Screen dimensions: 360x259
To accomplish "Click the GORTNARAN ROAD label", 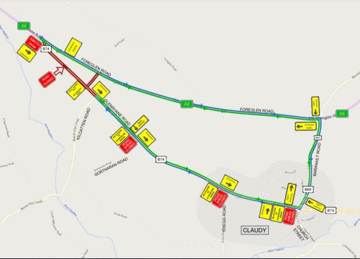I will 111,167.
